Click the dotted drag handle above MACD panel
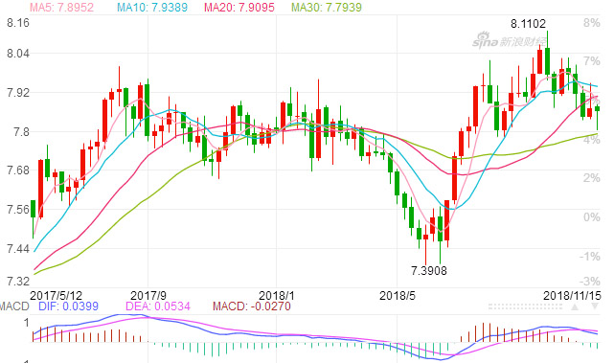Screen dimensions: 614x363 (x=525, y=306)
